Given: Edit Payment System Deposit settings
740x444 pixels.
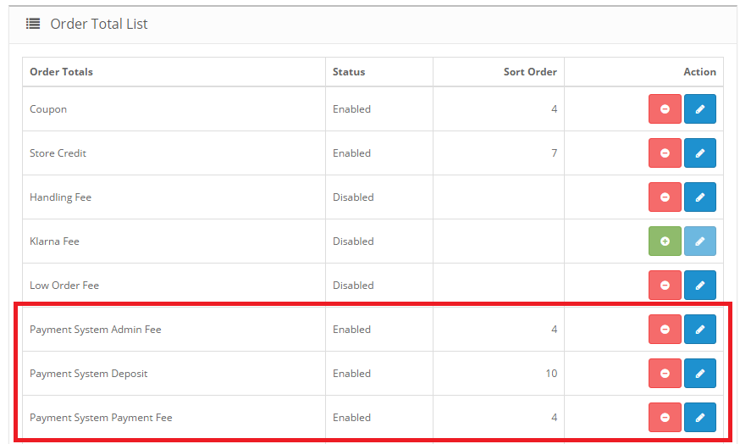Looking at the screenshot, I should click(x=699, y=374).
